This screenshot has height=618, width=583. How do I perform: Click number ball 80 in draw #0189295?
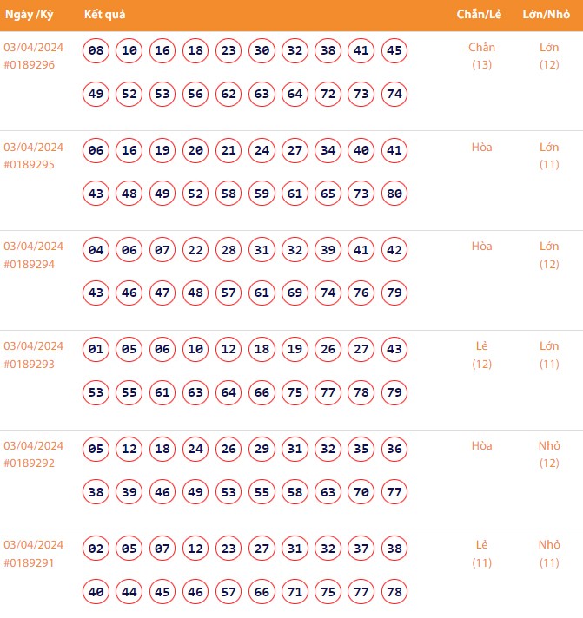tap(394, 193)
